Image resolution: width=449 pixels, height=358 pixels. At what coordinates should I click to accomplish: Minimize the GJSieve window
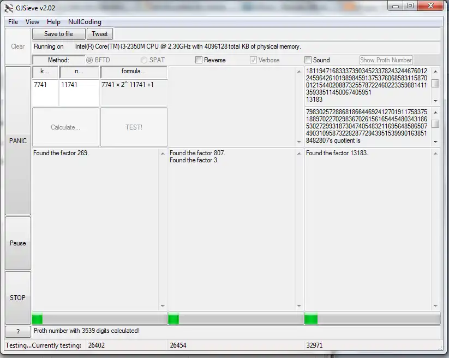[396, 6]
